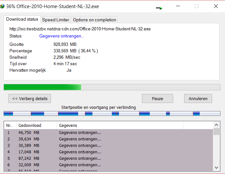Click the per-connection progress bar

pyautogui.click(x=112, y=114)
